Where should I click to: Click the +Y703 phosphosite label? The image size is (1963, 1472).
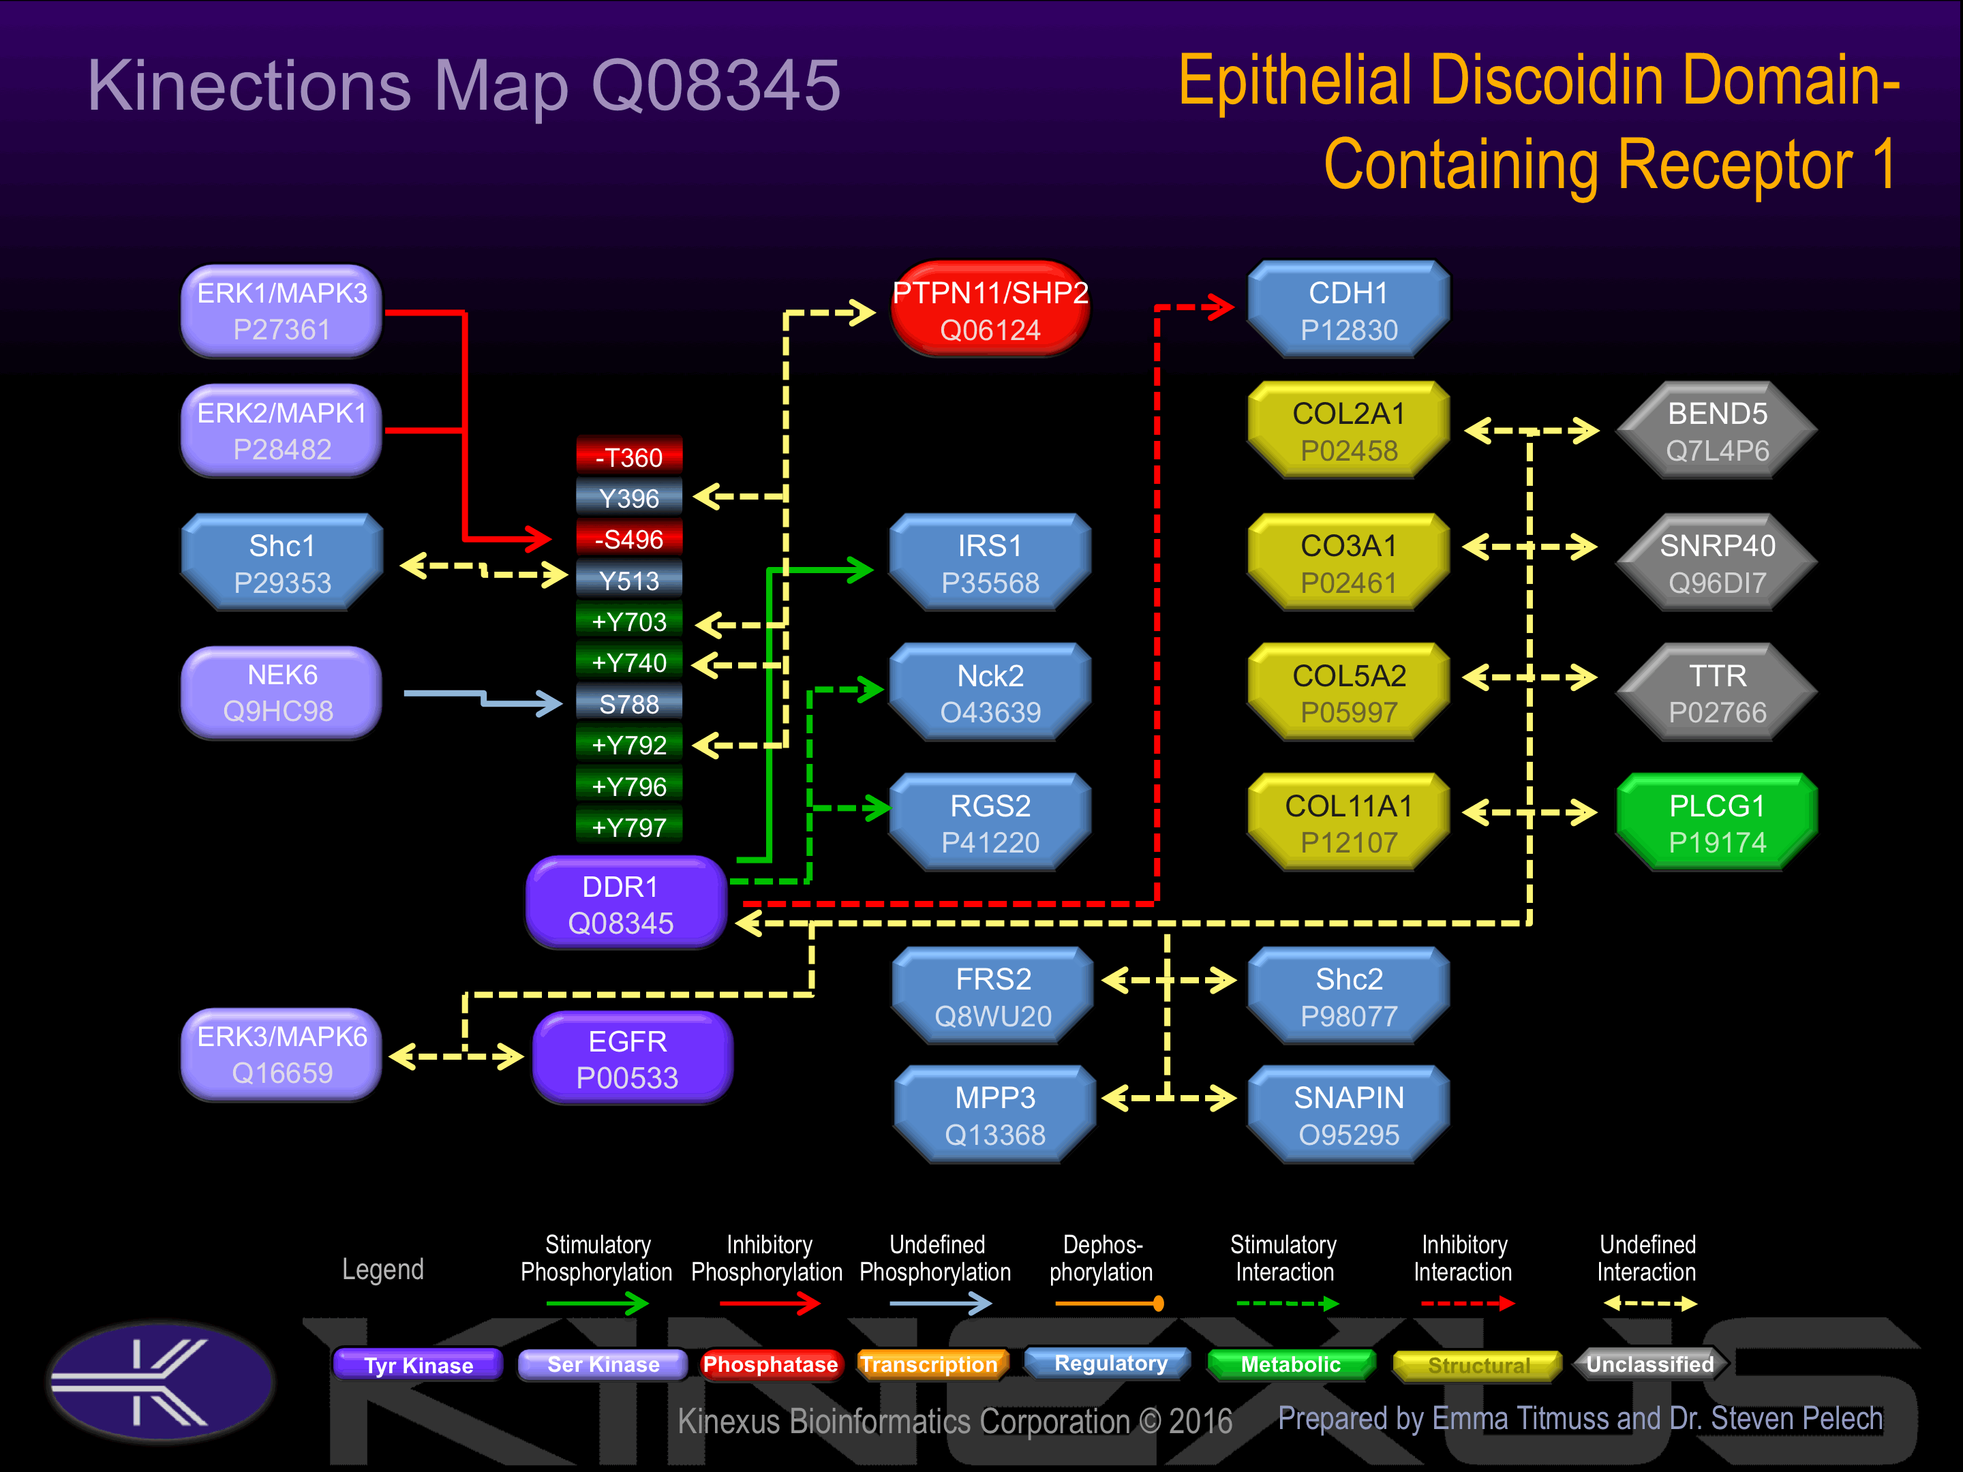click(x=629, y=621)
